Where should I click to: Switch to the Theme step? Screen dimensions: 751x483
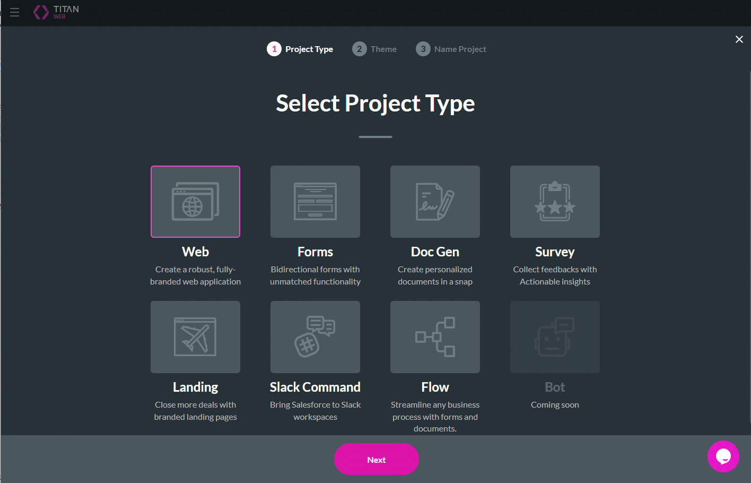tap(374, 49)
